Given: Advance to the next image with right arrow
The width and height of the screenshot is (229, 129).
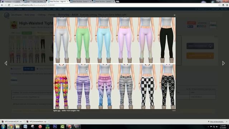Looking at the screenshot, I should point(223,63).
